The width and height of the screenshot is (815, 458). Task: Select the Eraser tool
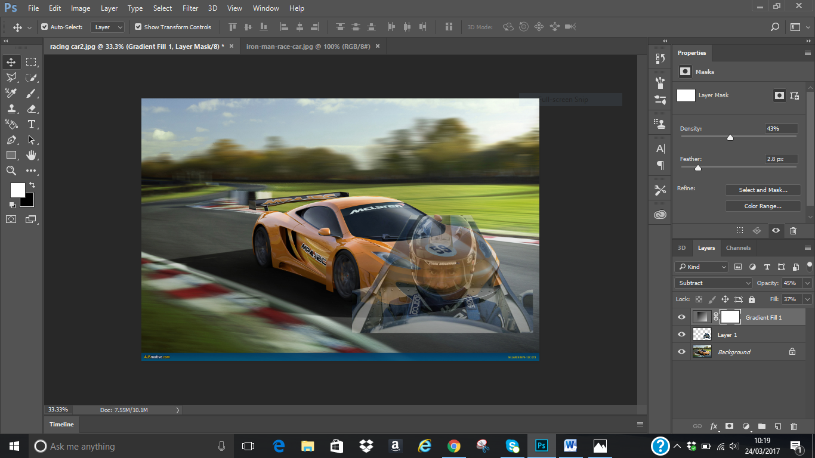coord(31,109)
